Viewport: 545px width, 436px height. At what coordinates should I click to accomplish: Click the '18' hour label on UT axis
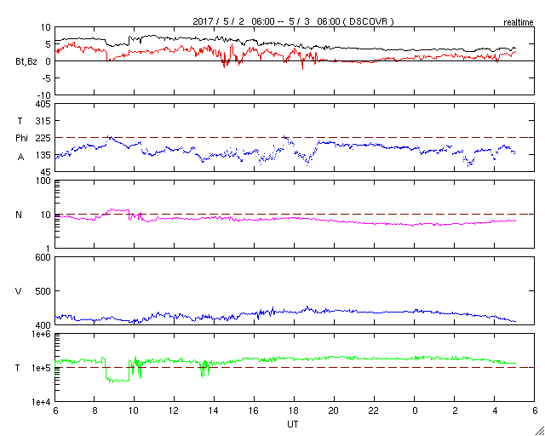point(294,410)
